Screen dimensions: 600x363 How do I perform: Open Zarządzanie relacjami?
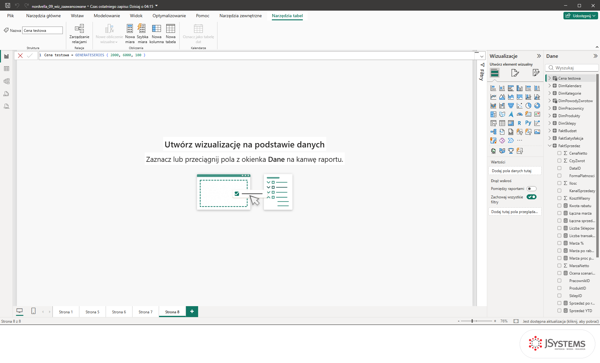pos(79,34)
